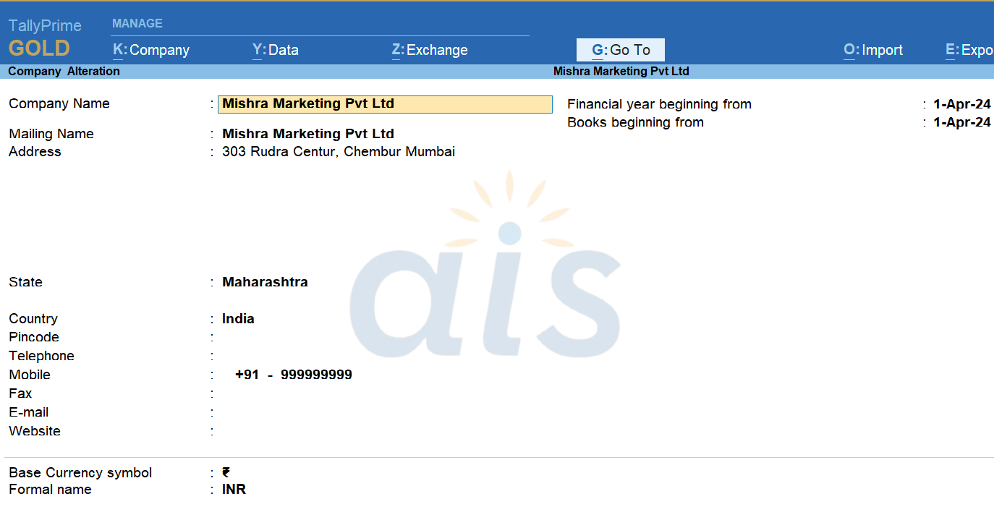Select the Mailing Name field value
This screenshot has height=520, width=994.
pos(308,134)
